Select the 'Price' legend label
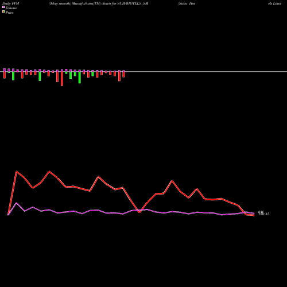287x287 pixels. [x=9, y=13]
